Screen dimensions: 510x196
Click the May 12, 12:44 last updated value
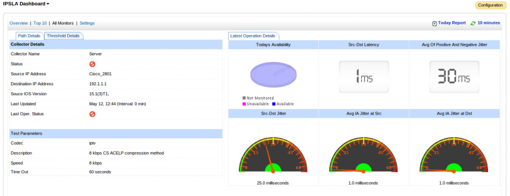(118, 104)
